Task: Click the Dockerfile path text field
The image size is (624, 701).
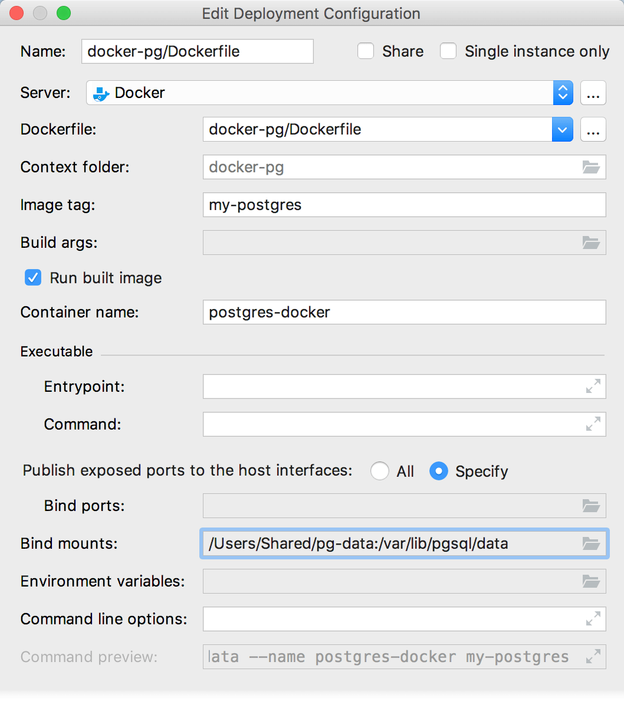Action: coord(377,130)
